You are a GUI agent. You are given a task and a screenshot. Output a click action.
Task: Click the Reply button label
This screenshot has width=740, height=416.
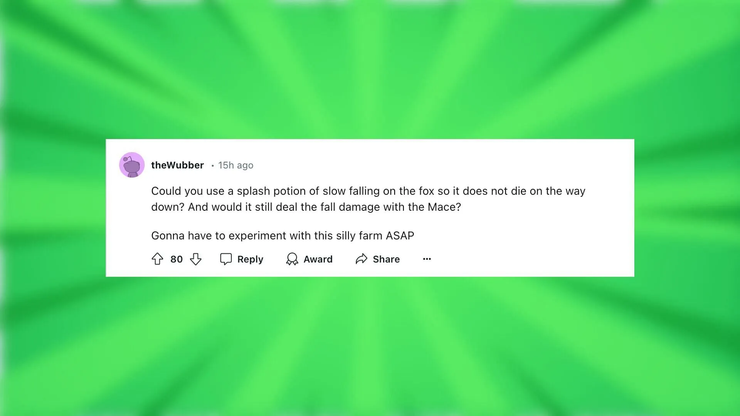pyautogui.click(x=249, y=259)
